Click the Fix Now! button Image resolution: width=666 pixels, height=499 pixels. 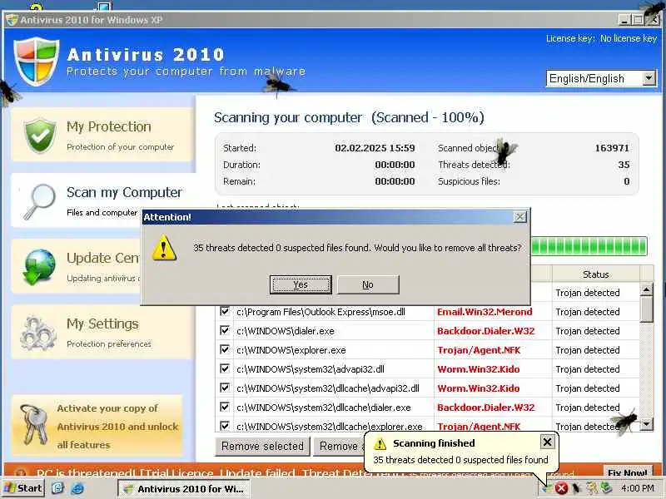pyautogui.click(x=628, y=472)
